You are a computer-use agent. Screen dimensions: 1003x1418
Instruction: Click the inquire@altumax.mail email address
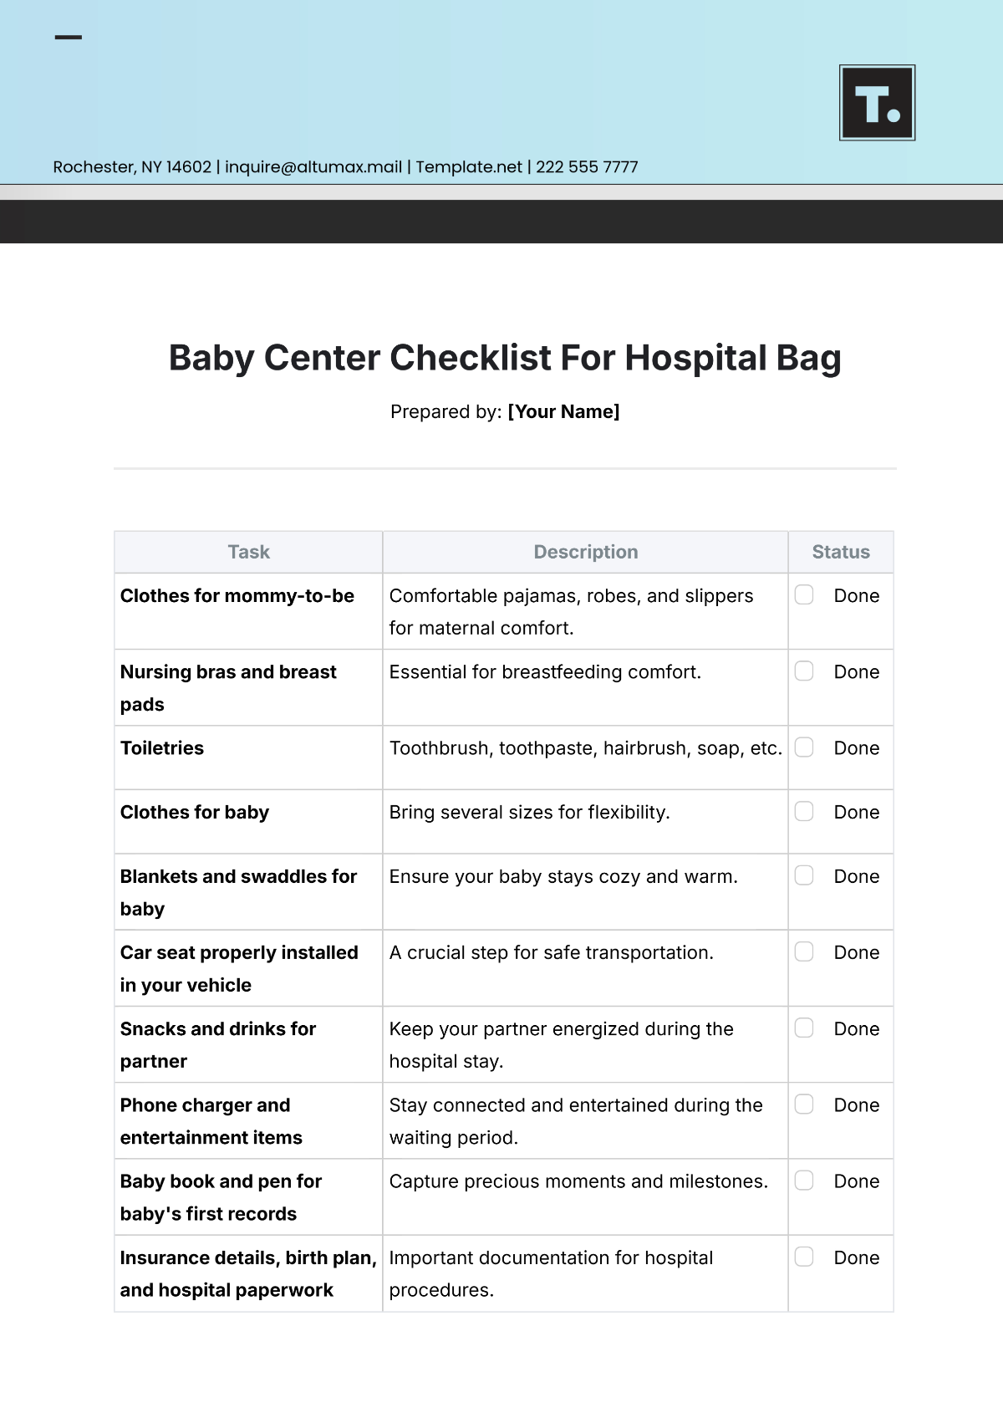313,167
